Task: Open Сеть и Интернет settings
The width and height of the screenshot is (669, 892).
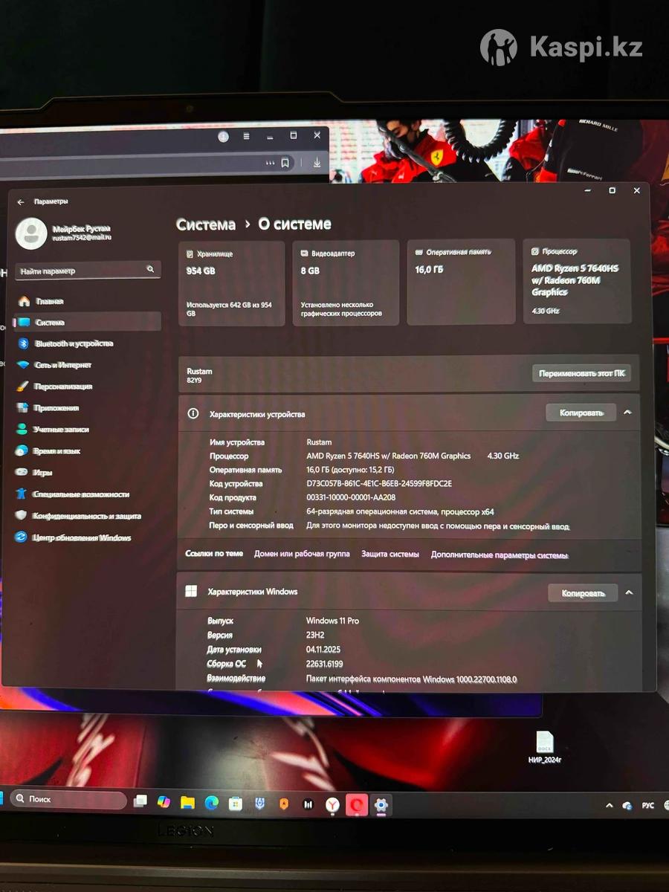Action: tap(62, 365)
